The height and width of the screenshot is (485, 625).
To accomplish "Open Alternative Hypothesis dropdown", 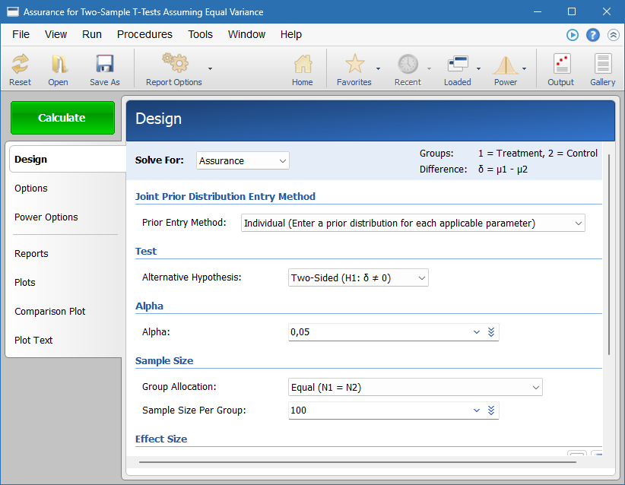I will (x=358, y=277).
